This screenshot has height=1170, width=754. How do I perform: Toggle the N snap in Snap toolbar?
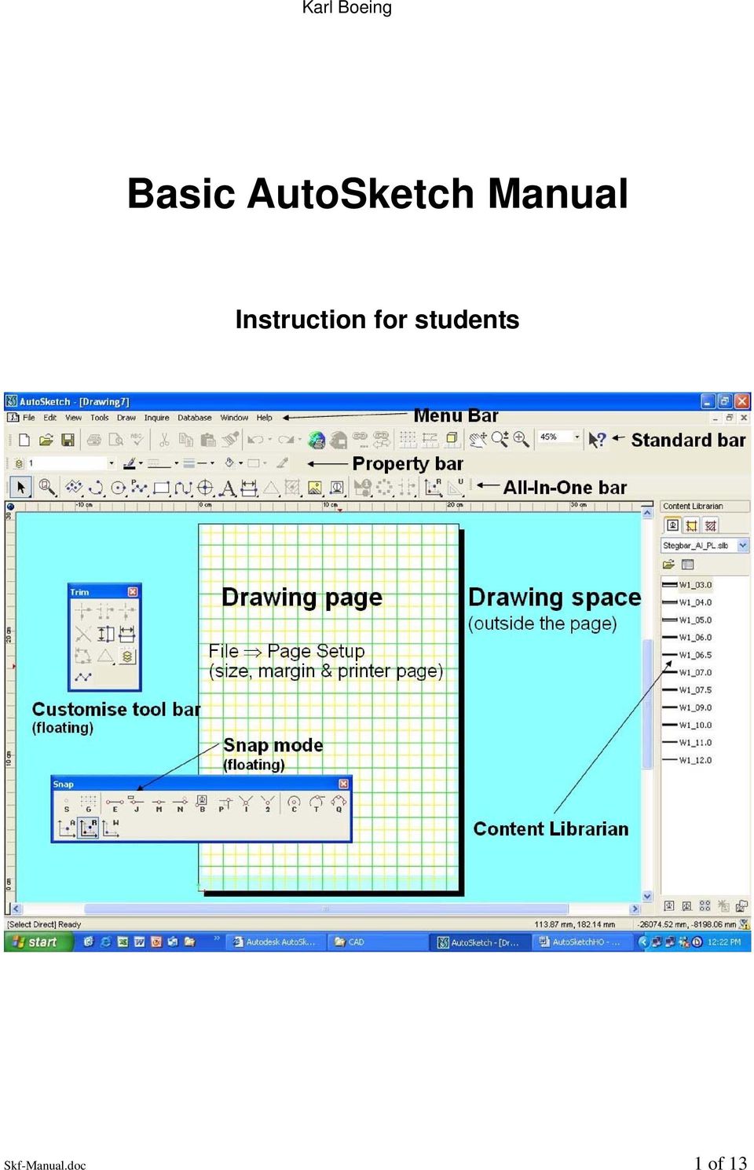click(180, 803)
